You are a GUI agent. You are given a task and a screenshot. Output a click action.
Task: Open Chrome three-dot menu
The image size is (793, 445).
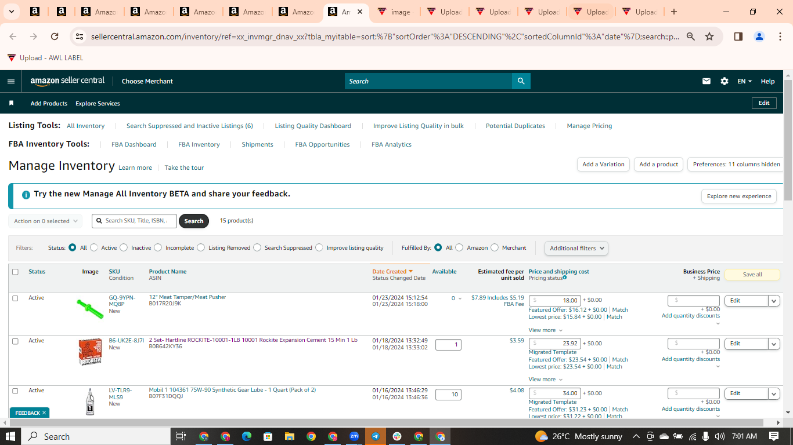780,37
